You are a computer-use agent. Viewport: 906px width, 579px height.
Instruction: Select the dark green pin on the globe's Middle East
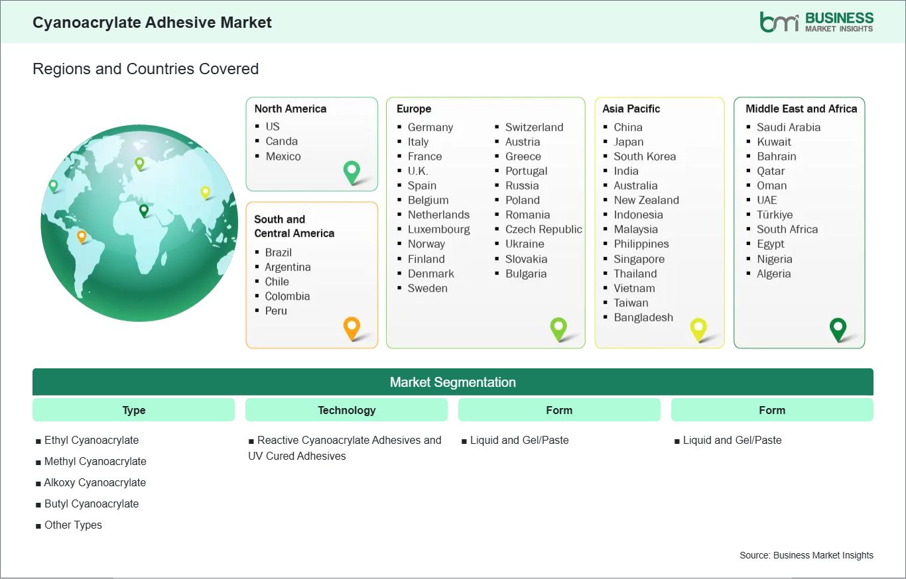[x=144, y=211]
